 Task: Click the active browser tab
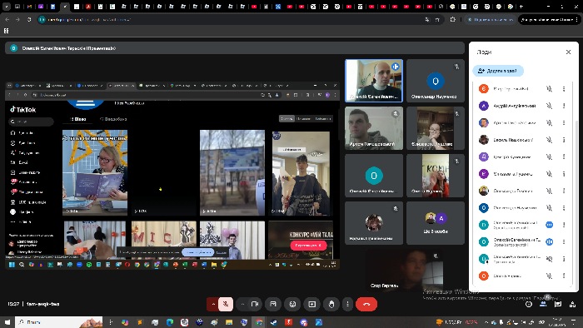click(66, 7)
